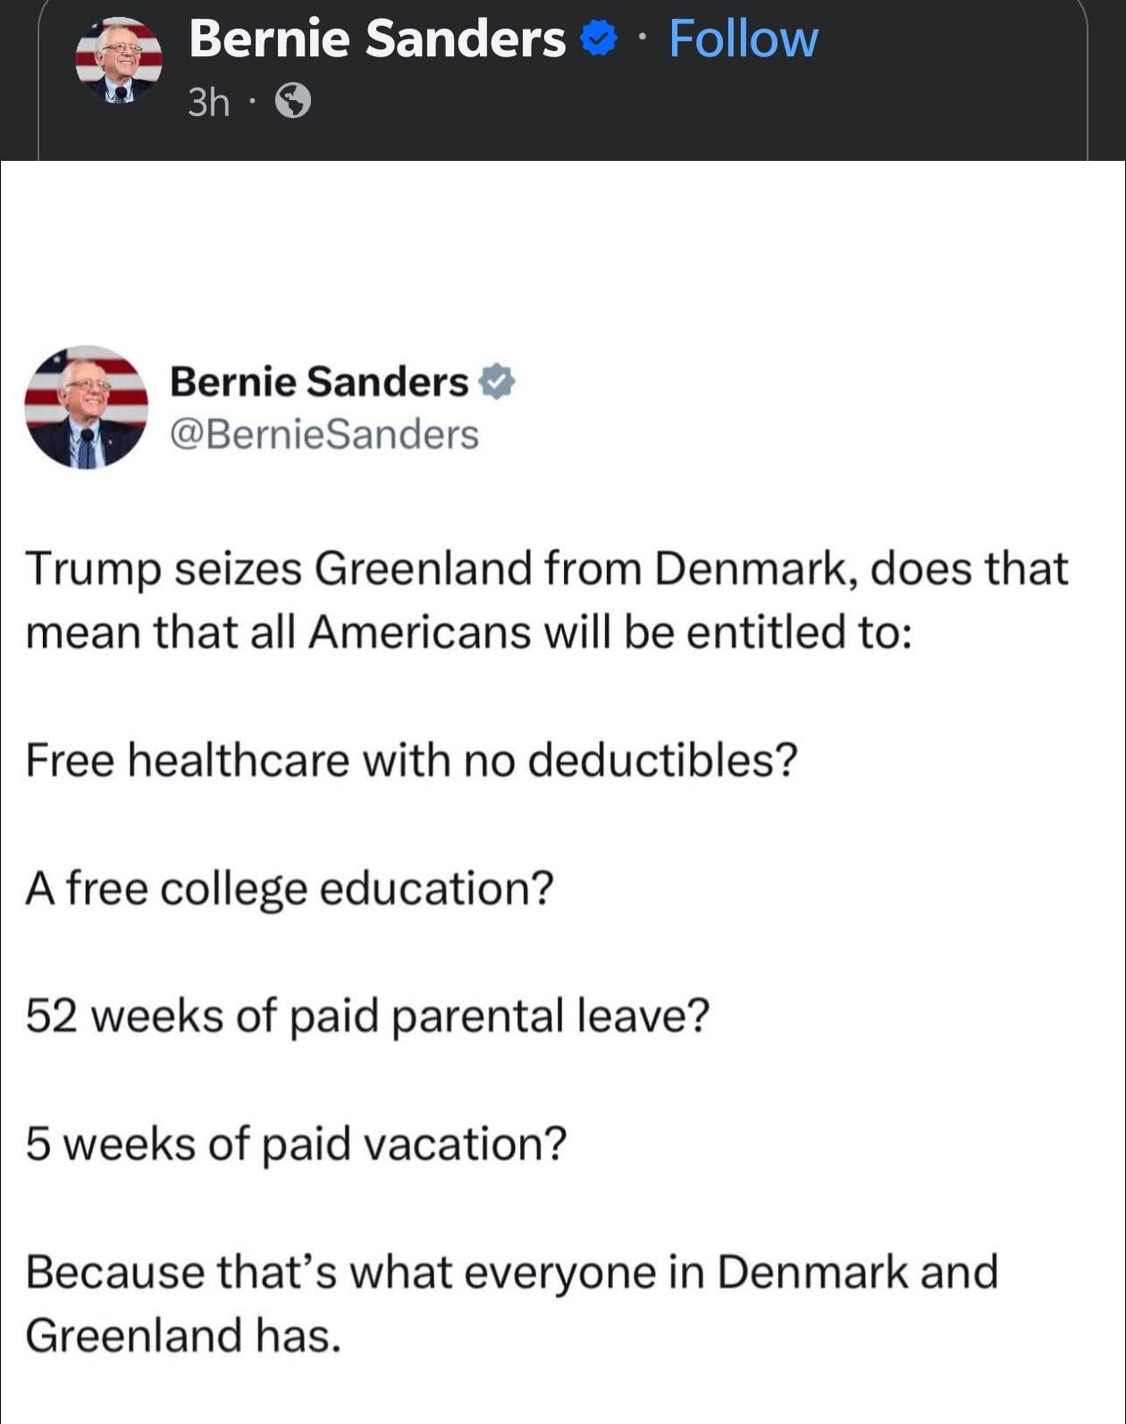Click the blue verified badge beside page name
1126x1424 pixels.
(x=599, y=39)
